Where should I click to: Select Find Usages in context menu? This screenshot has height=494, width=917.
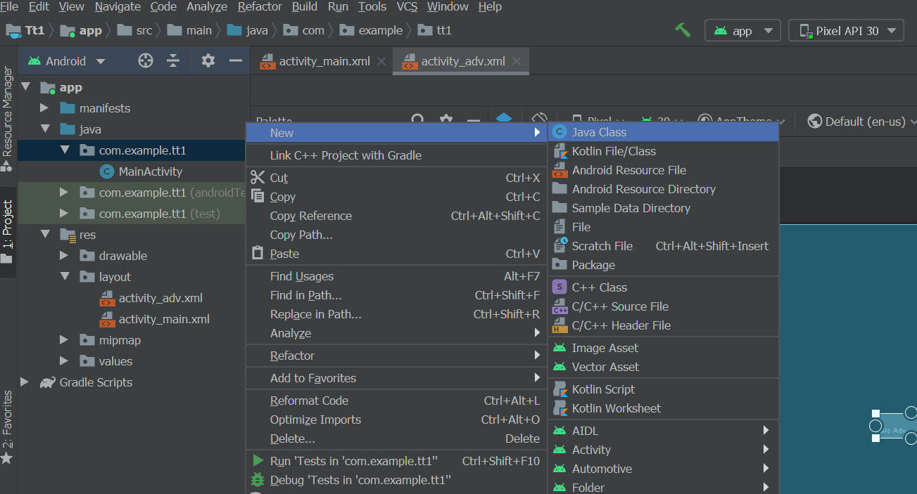click(x=396, y=276)
